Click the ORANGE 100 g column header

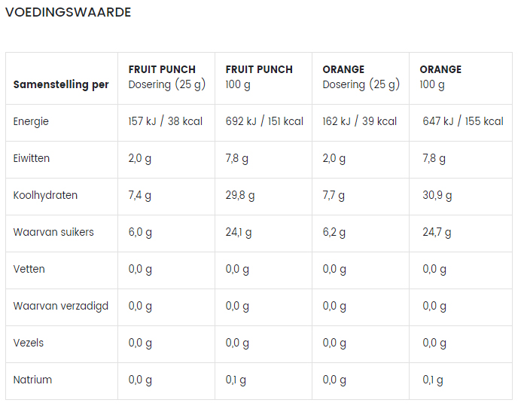pos(440,77)
